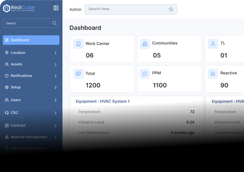This screenshot has height=172, width=244.
Task: Open the Location menu item
Action: click(x=31, y=53)
